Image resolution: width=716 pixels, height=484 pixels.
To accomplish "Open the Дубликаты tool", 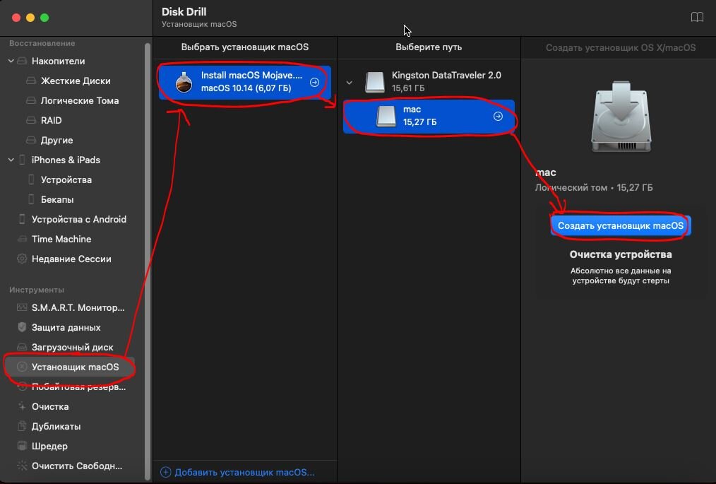I will click(56, 426).
